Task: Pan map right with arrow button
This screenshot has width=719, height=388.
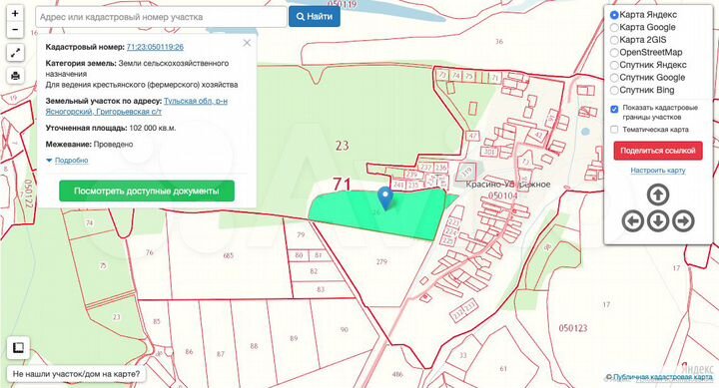Action: pyautogui.click(x=683, y=221)
